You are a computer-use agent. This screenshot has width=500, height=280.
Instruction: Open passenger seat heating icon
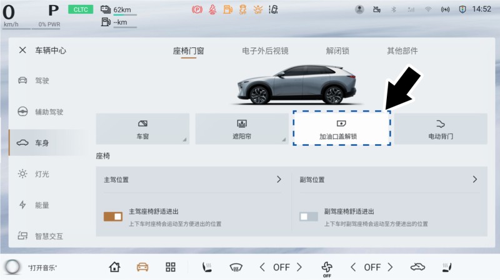tap(446, 267)
